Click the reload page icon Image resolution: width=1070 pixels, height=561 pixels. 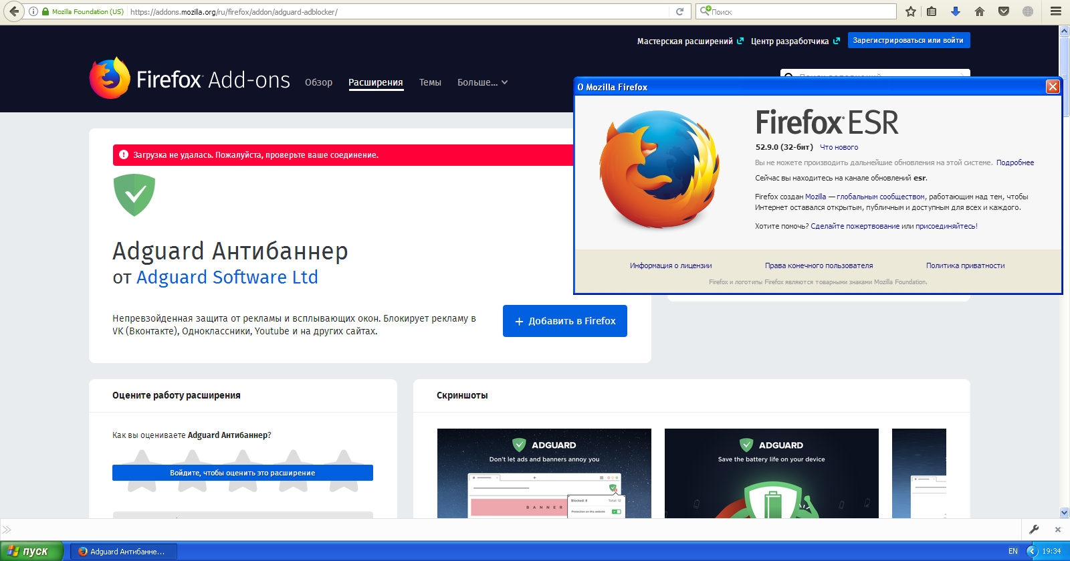[x=679, y=11]
